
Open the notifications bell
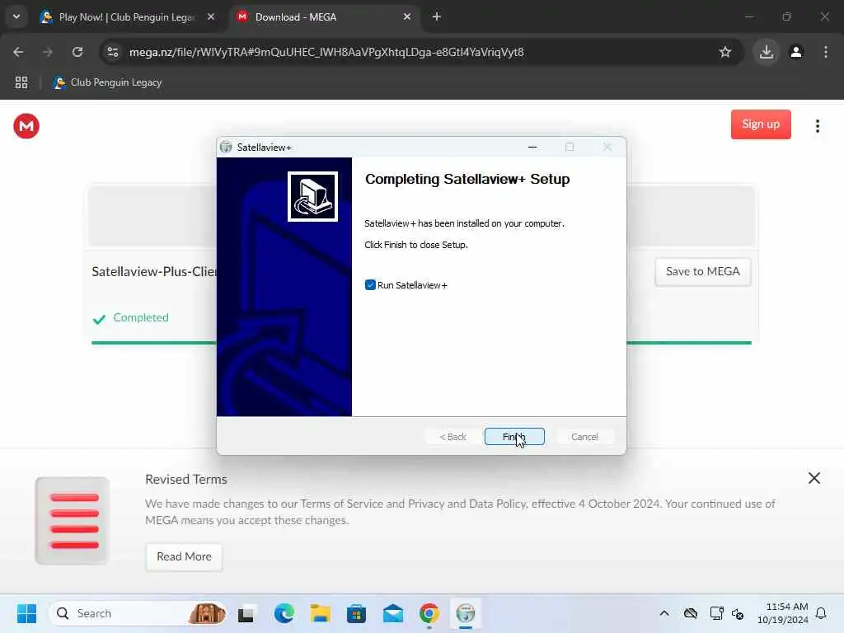click(821, 613)
